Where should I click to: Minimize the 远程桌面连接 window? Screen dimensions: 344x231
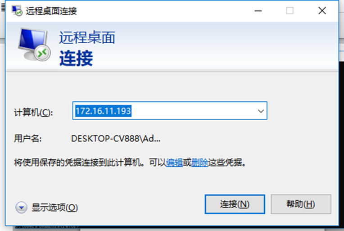click(258, 10)
